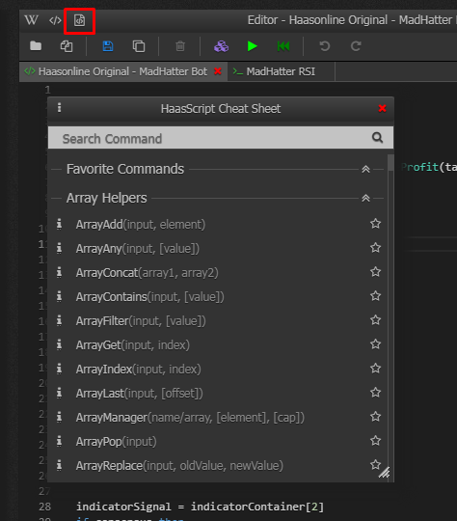Open info for ArrayManager command

59,417
